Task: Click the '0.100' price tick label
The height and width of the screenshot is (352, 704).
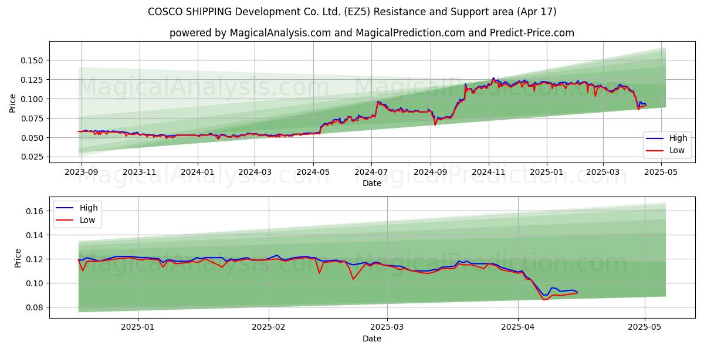Action: (x=32, y=99)
